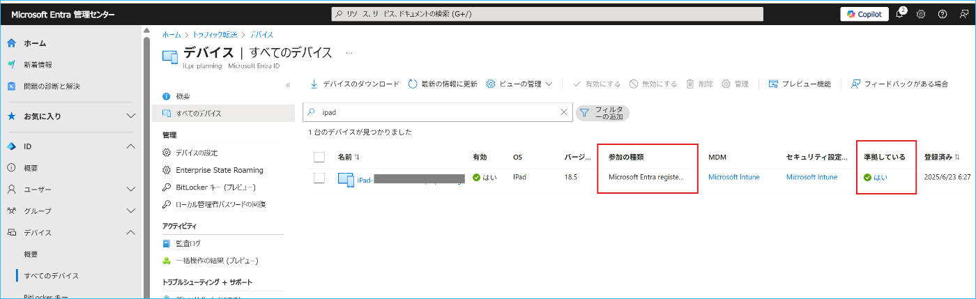This screenshot has height=299, width=976.
Task: Collapse the ID section chevron
Action: 130,146
